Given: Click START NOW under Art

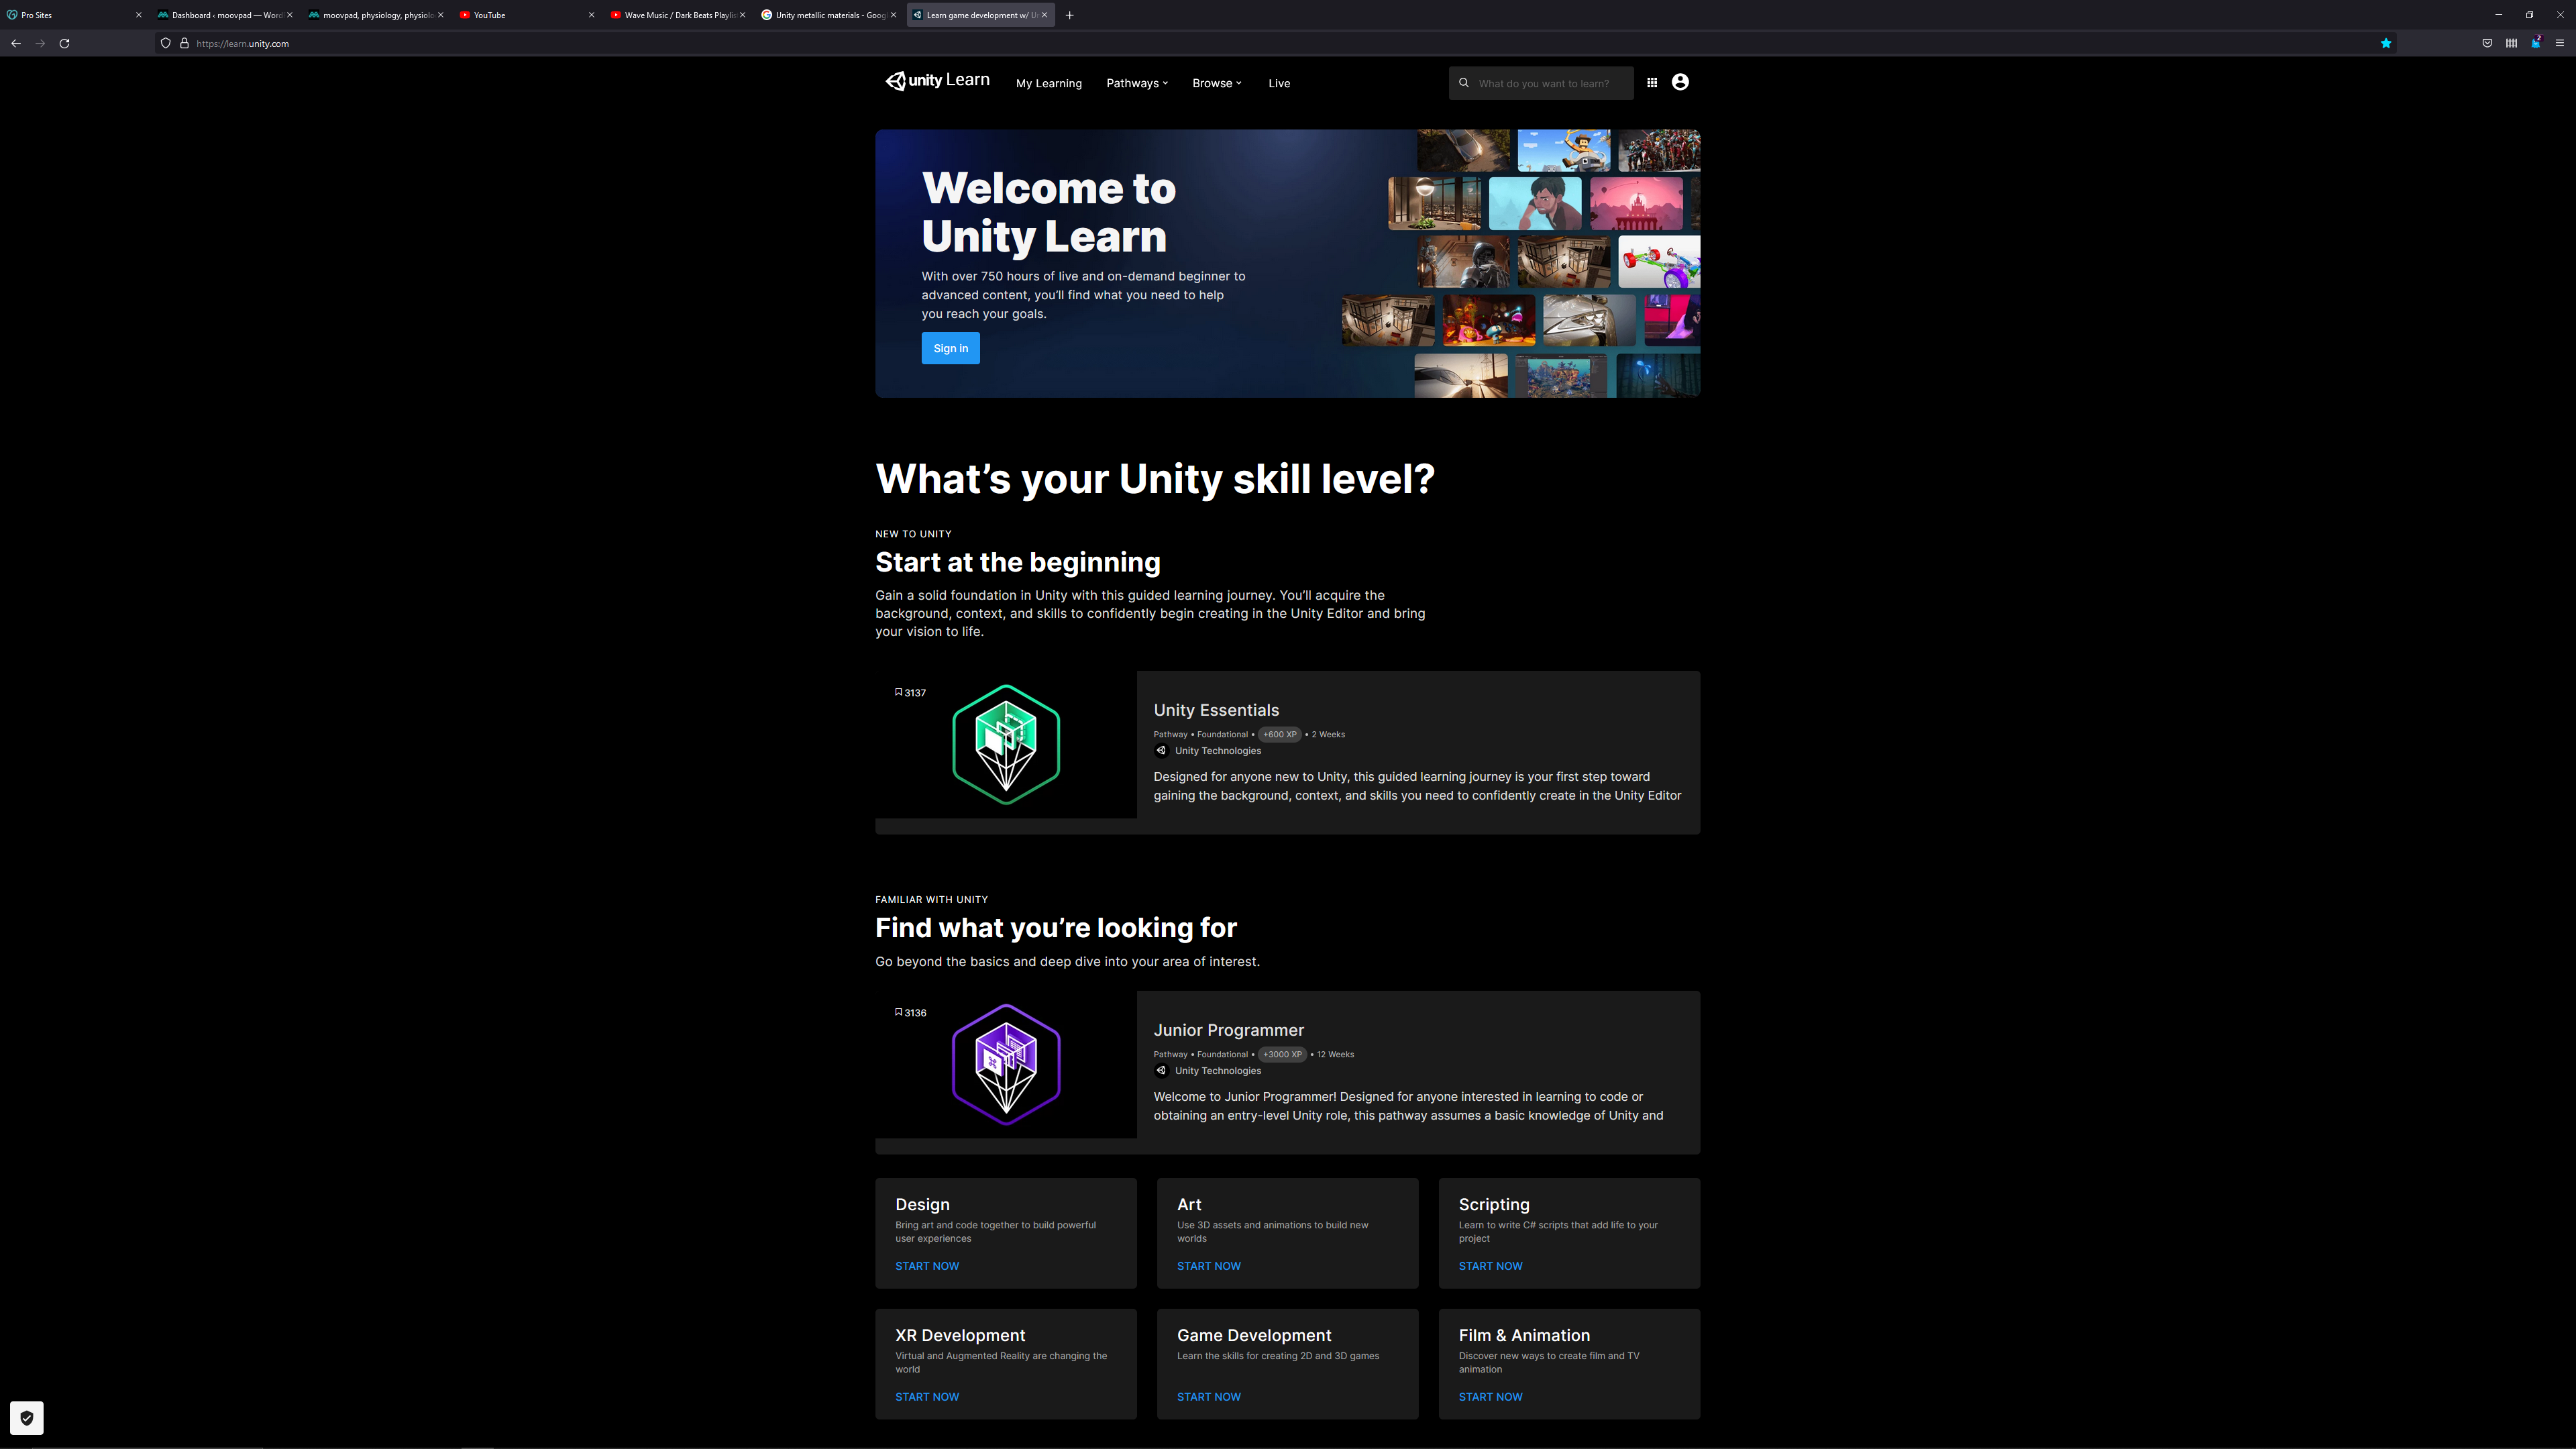Looking at the screenshot, I should 1208,1266.
